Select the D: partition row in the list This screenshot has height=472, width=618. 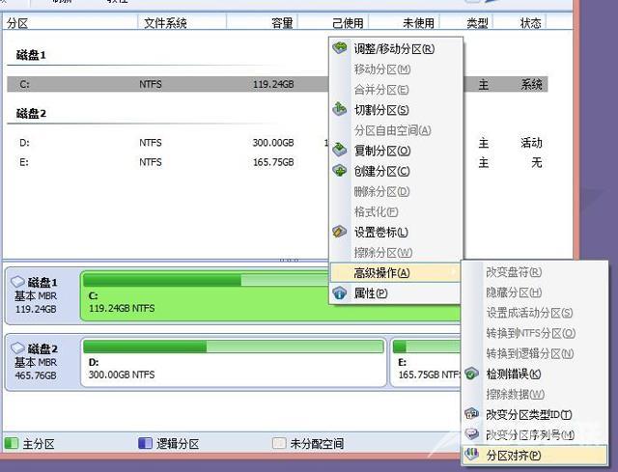pos(164,143)
